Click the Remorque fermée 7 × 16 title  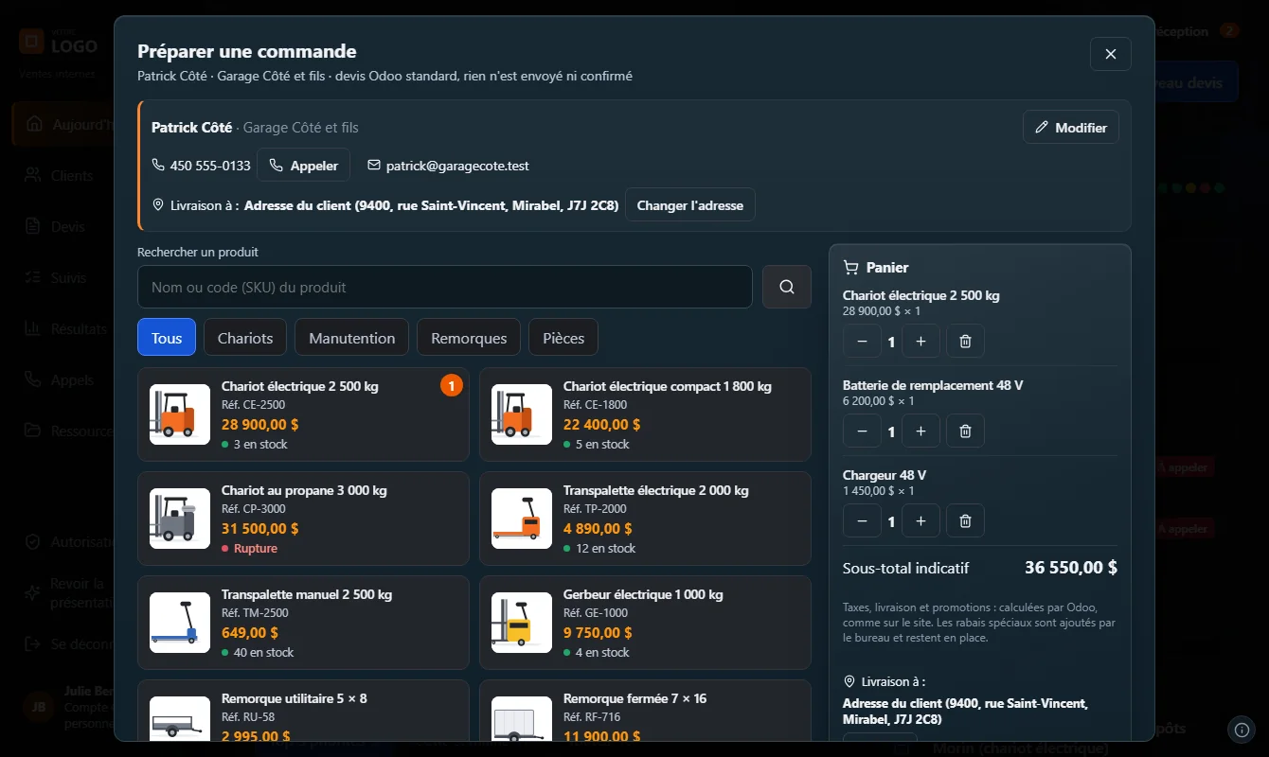[x=634, y=698]
